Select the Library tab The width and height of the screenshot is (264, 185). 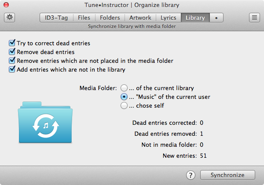195,18
